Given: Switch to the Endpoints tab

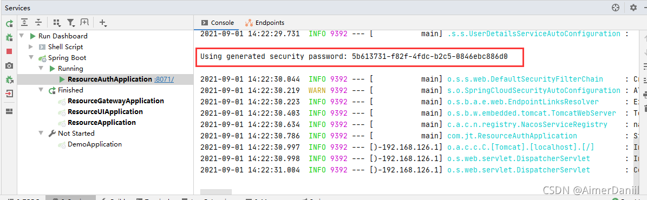Looking at the screenshot, I should click(x=265, y=23).
